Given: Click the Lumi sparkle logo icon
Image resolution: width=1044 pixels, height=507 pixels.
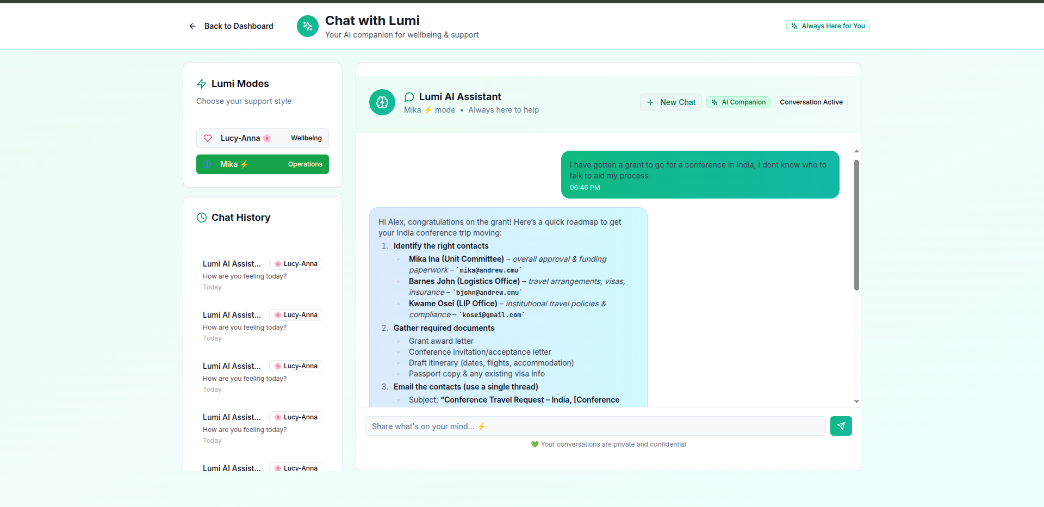Looking at the screenshot, I should (x=308, y=26).
